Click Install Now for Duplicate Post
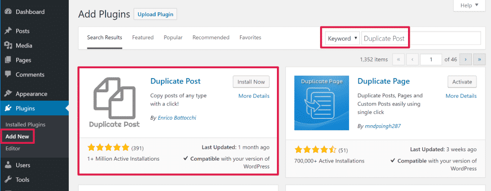This screenshot has height=191, width=491. 251,82
